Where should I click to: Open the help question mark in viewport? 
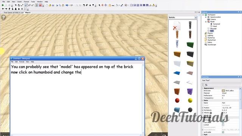[3, 17]
